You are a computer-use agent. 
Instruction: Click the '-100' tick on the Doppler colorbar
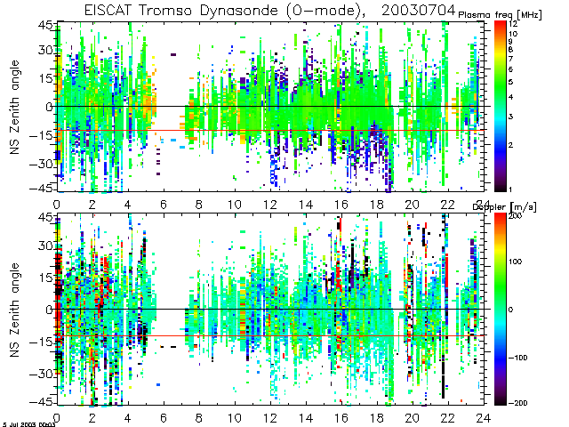click(x=517, y=358)
